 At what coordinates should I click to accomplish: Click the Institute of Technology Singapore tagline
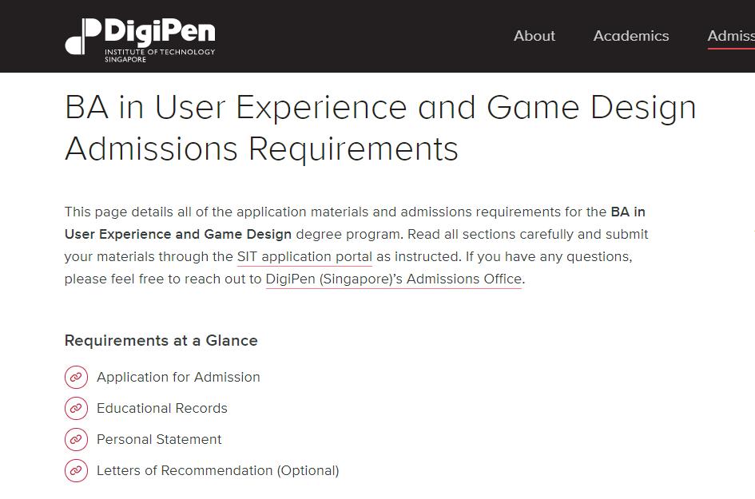click(x=159, y=55)
